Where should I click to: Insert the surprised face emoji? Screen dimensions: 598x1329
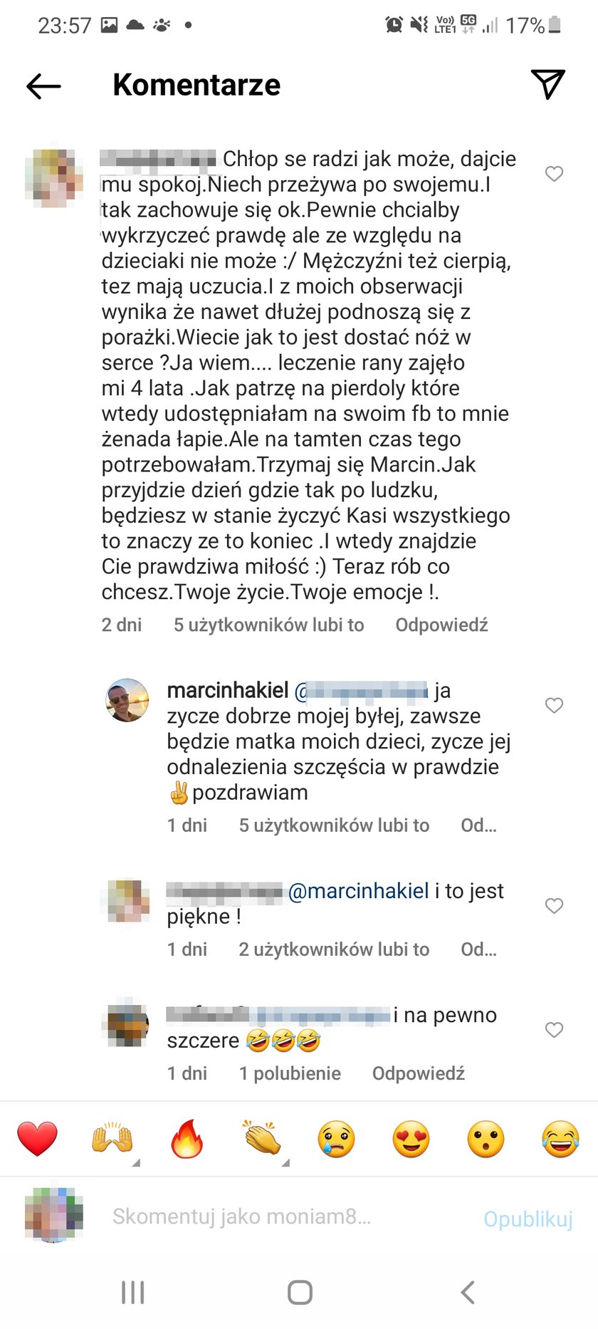(486, 1138)
